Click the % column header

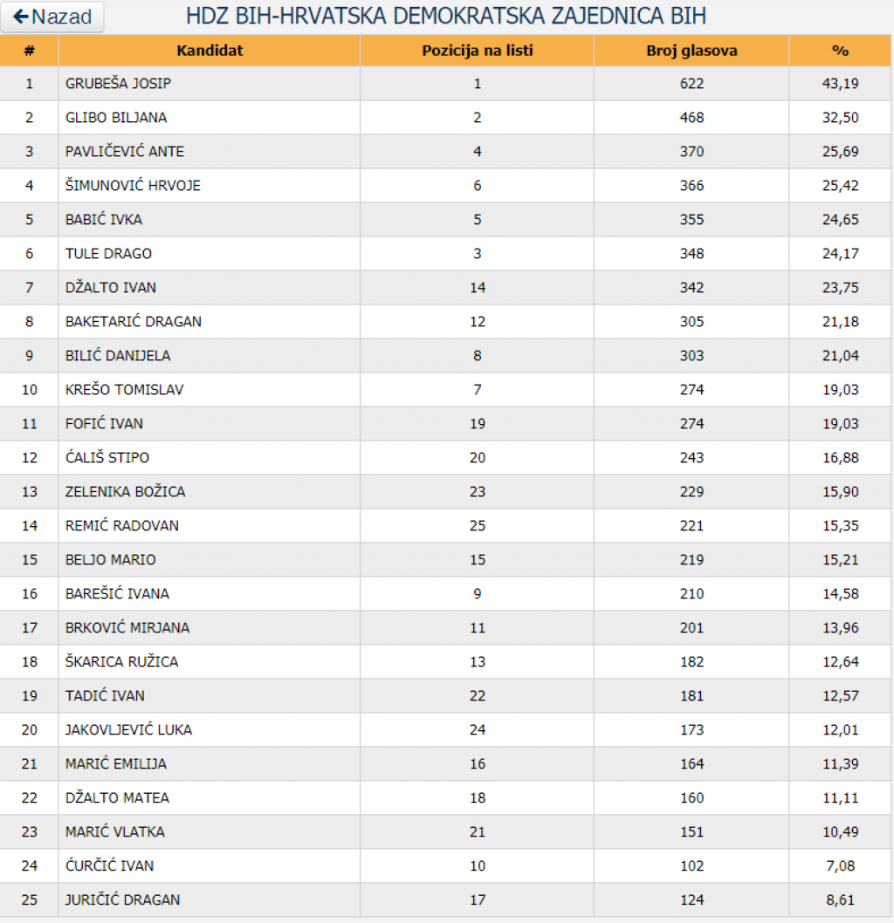840,51
